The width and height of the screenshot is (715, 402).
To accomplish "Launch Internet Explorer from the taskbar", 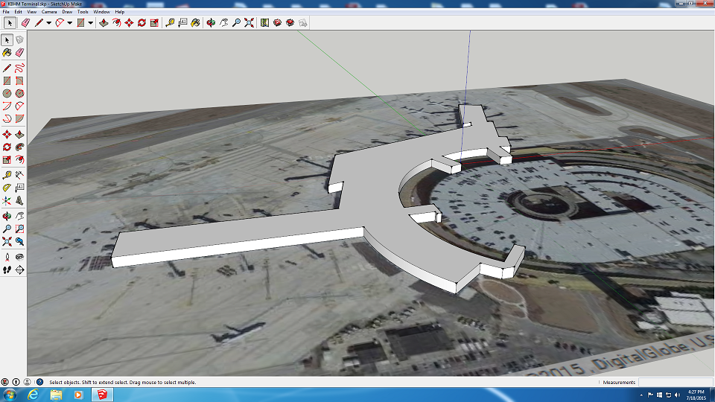I will click(x=34, y=395).
